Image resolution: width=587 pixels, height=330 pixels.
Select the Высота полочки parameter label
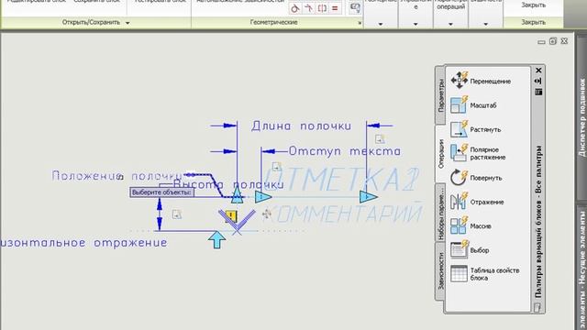click(x=228, y=184)
